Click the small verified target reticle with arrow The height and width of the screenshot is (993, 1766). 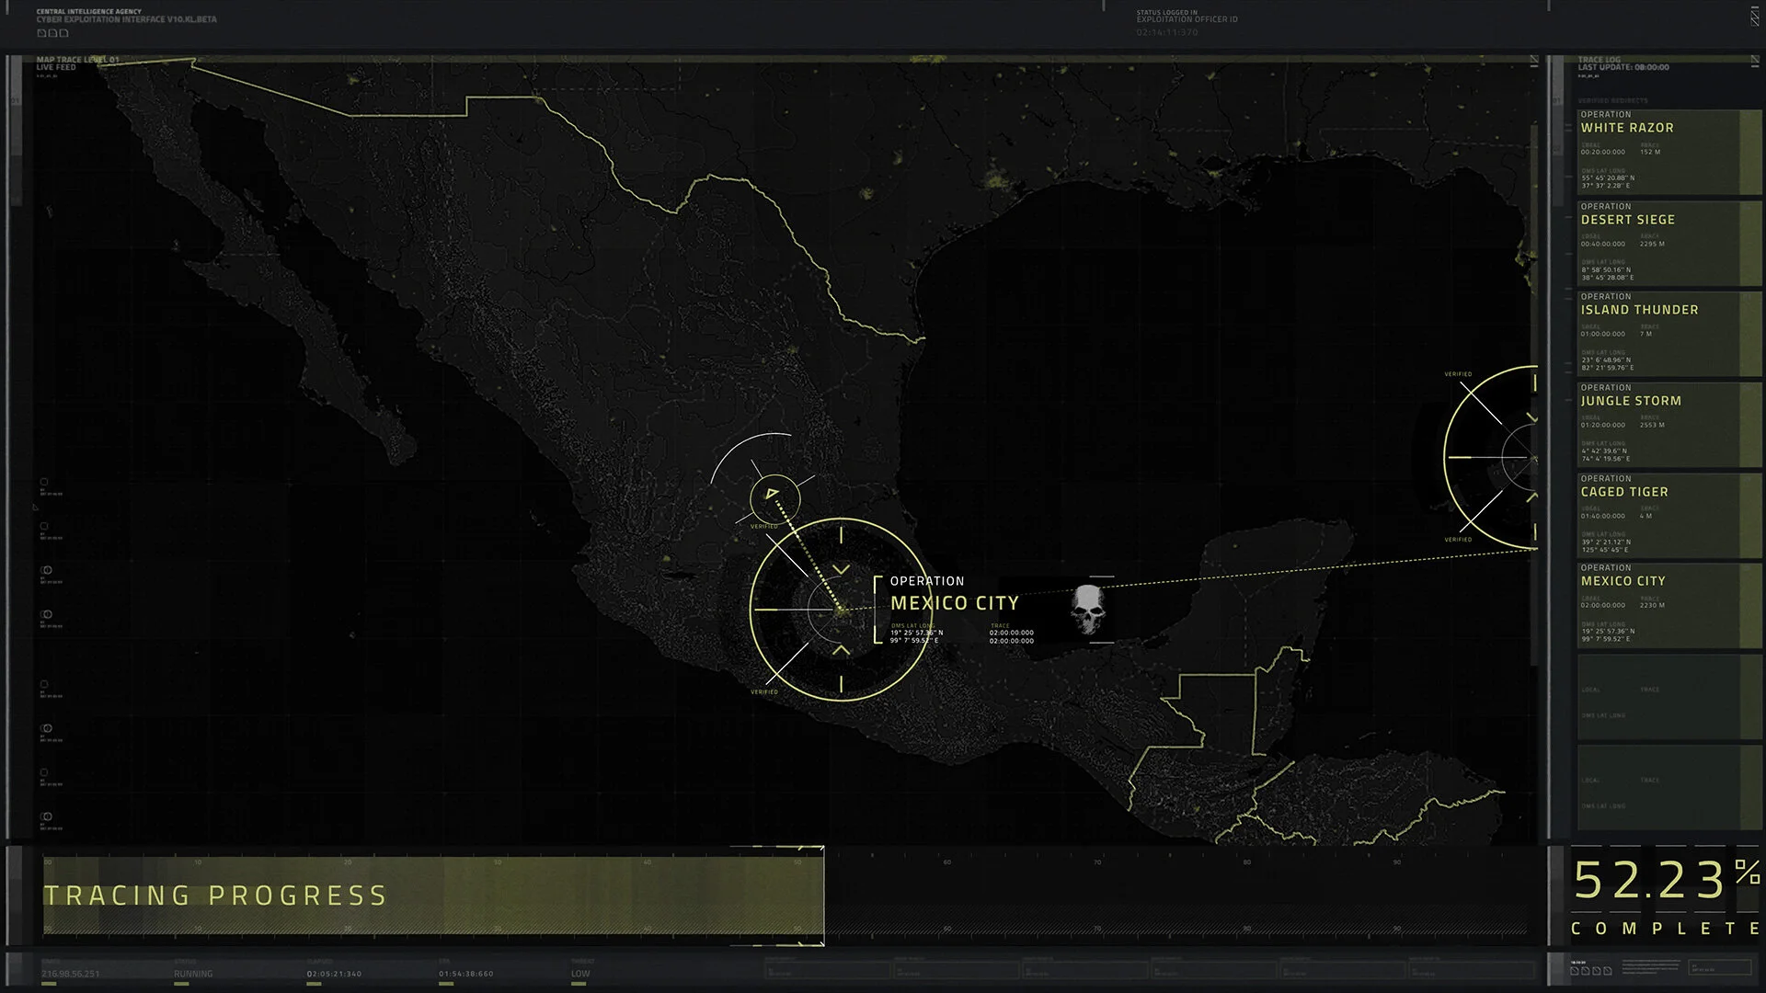pos(774,497)
